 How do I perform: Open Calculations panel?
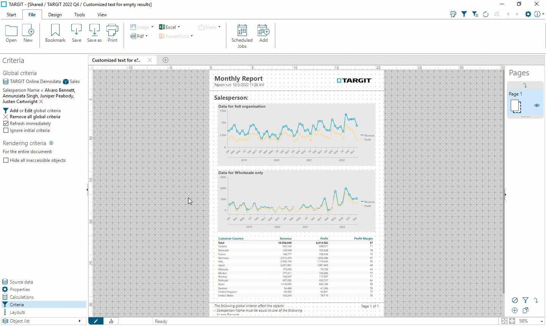coord(18,297)
